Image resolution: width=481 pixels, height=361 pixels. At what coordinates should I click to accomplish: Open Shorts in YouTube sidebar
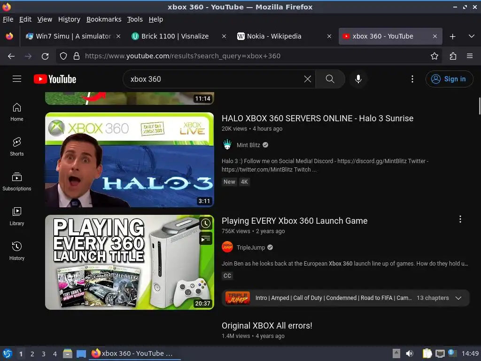click(x=17, y=147)
